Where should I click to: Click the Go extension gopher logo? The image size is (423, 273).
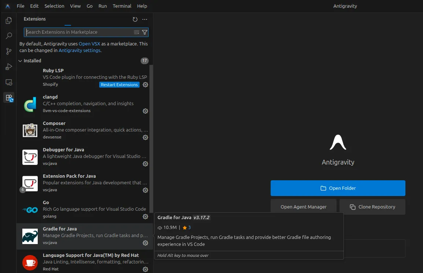click(x=30, y=210)
